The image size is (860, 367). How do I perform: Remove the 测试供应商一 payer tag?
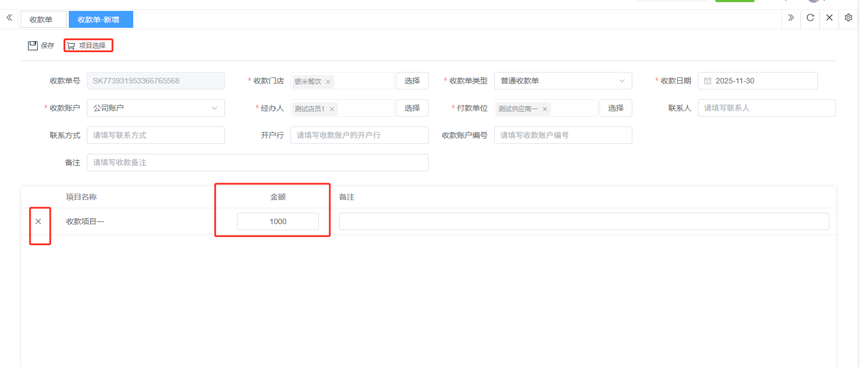tap(545, 109)
